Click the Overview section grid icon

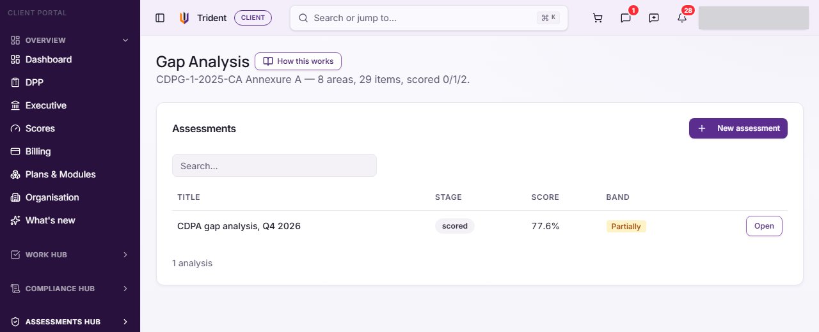pyautogui.click(x=15, y=40)
